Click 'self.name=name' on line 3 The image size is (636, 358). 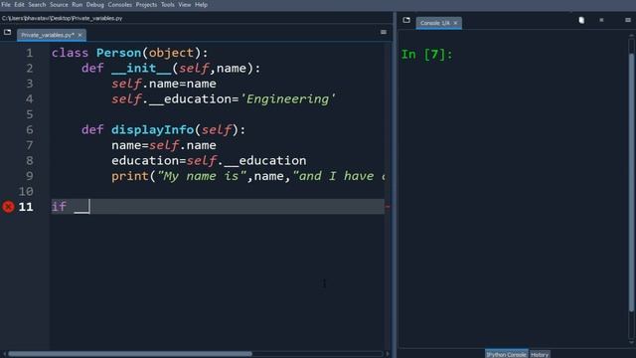(x=164, y=84)
